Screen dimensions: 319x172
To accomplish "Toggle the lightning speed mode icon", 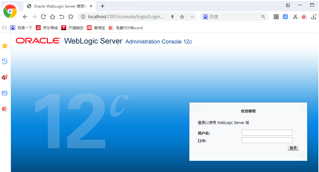I will coord(172,17).
